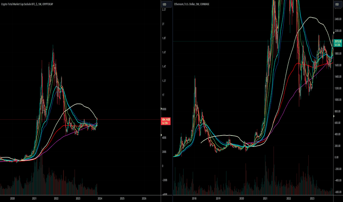Click 2023 on the Ethereum chart time axis
This screenshot has height=202, width=343.
pyautogui.click(x=312, y=198)
